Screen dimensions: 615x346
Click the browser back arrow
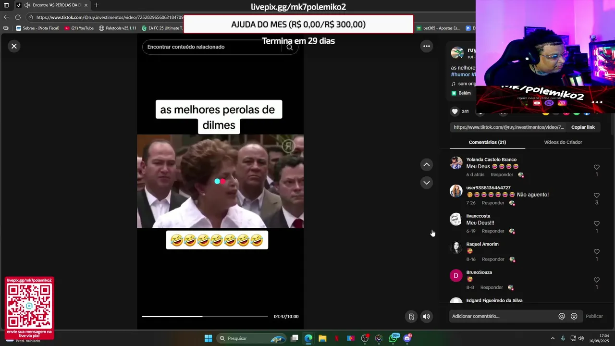tap(6, 17)
